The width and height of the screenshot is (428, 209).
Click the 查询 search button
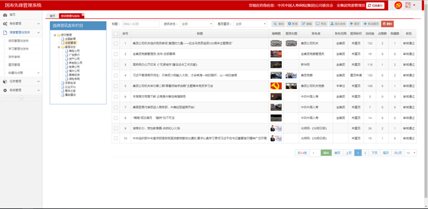click(278, 24)
